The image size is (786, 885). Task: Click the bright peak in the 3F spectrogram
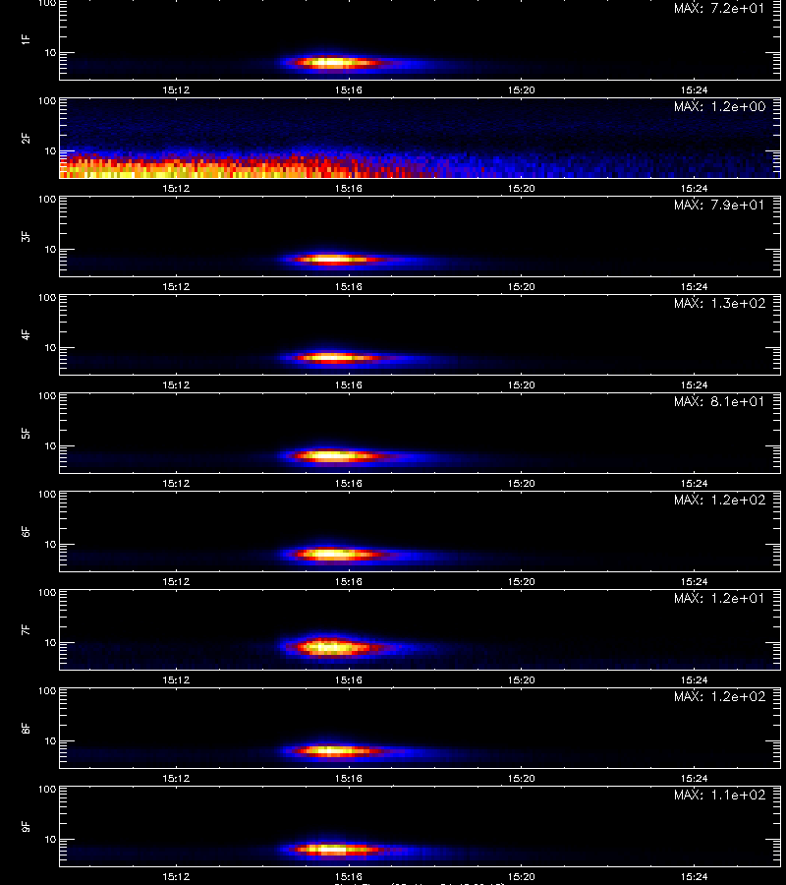[x=333, y=260]
